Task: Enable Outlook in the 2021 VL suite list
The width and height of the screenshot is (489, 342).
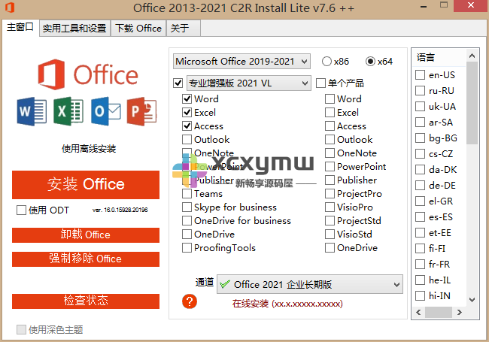Action: (x=187, y=139)
